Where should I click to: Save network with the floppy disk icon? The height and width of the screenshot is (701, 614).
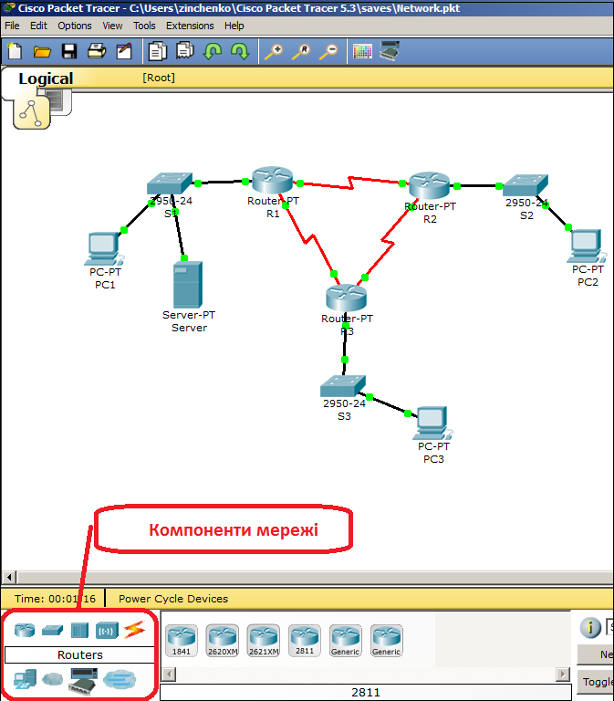coord(69,51)
